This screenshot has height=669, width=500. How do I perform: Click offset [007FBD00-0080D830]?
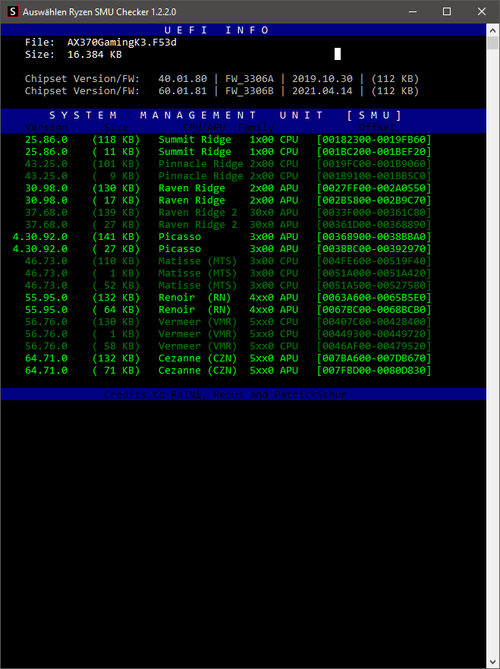[x=374, y=371]
